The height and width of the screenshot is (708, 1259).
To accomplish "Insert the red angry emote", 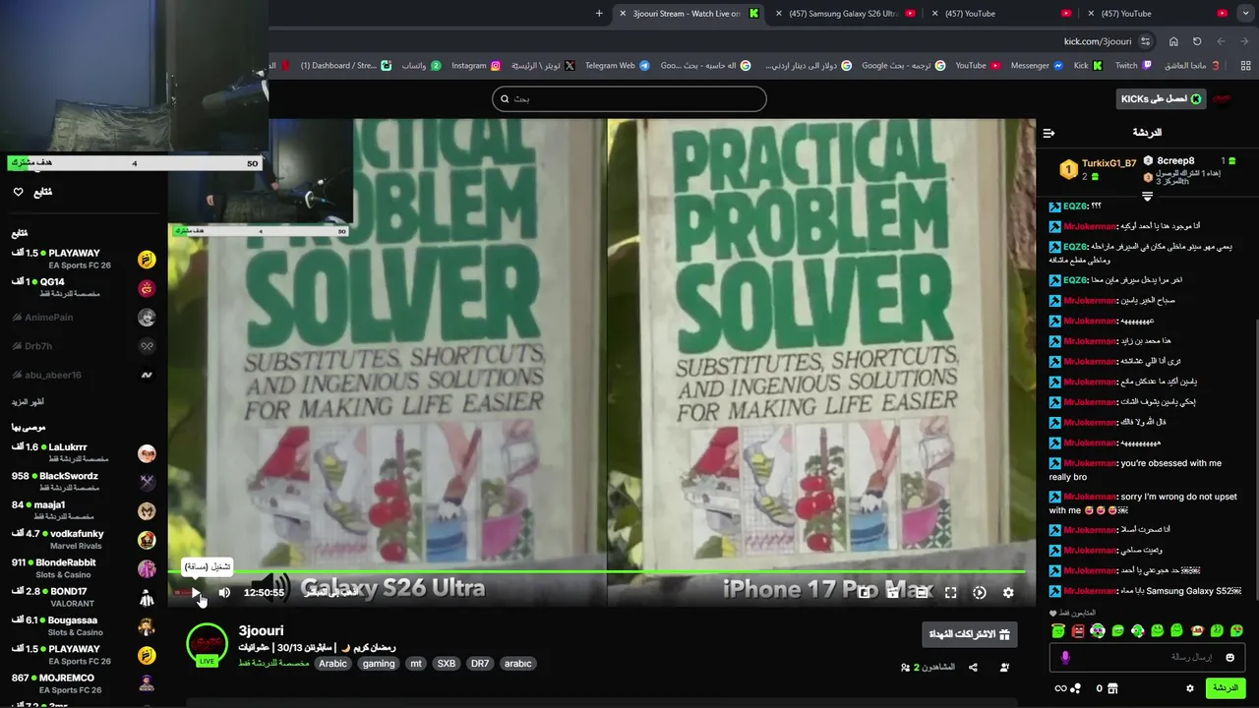I will (1078, 630).
